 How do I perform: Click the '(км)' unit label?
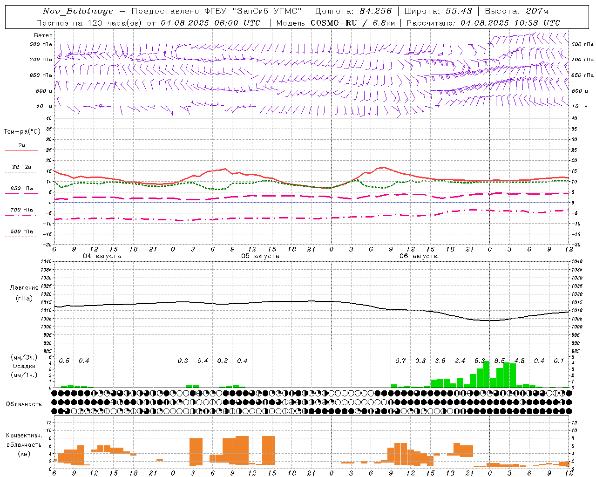(24, 453)
